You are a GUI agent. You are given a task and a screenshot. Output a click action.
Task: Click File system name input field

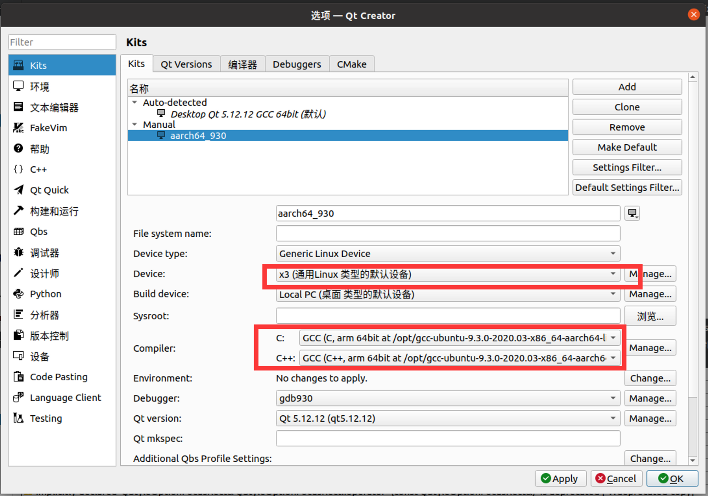click(448, 233)
